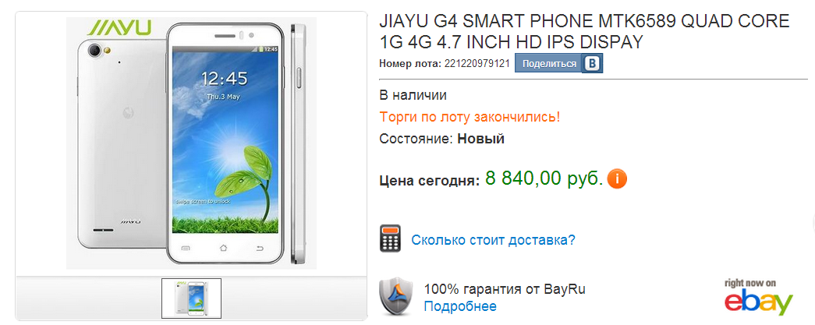Image resolution: width=815 pixels, height=325 pixels.
Task: Click the VK logo icon
Action: pyautogui.click(x=592, y=63)
